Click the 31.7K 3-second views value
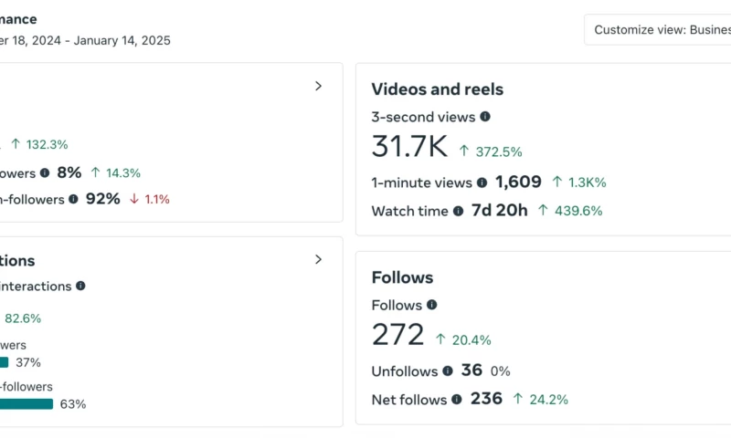Viewport: 731px width, 438px height. tap(409, 147)
